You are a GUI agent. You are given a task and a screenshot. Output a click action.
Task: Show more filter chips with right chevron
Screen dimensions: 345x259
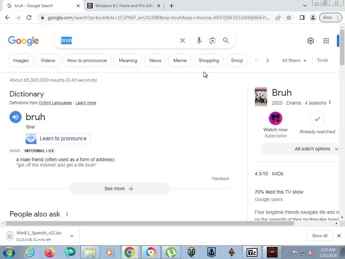pos(267,60)
